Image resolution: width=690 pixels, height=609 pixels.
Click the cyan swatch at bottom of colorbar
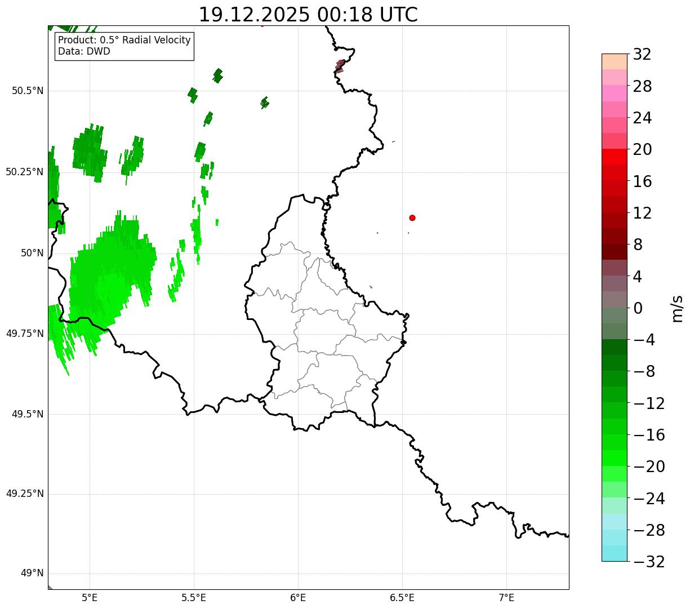[615, 553]
